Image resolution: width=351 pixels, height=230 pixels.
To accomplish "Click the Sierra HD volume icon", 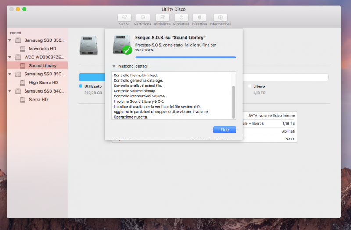I will [23, 100].
